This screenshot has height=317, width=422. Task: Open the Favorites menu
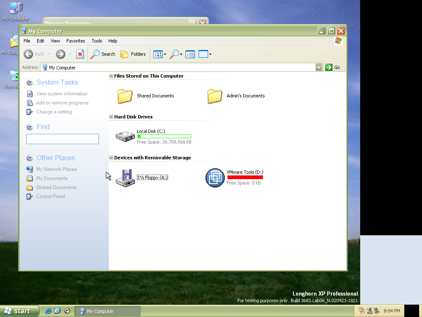75,41
